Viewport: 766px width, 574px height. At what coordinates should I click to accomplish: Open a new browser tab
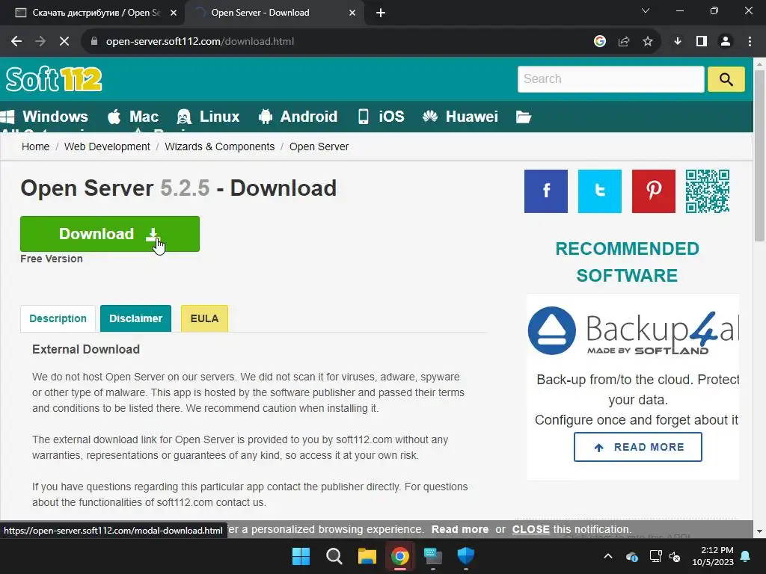(381, 13)
